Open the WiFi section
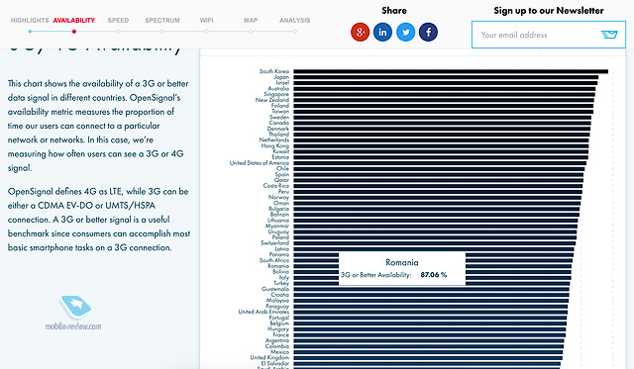 (206, 20)
